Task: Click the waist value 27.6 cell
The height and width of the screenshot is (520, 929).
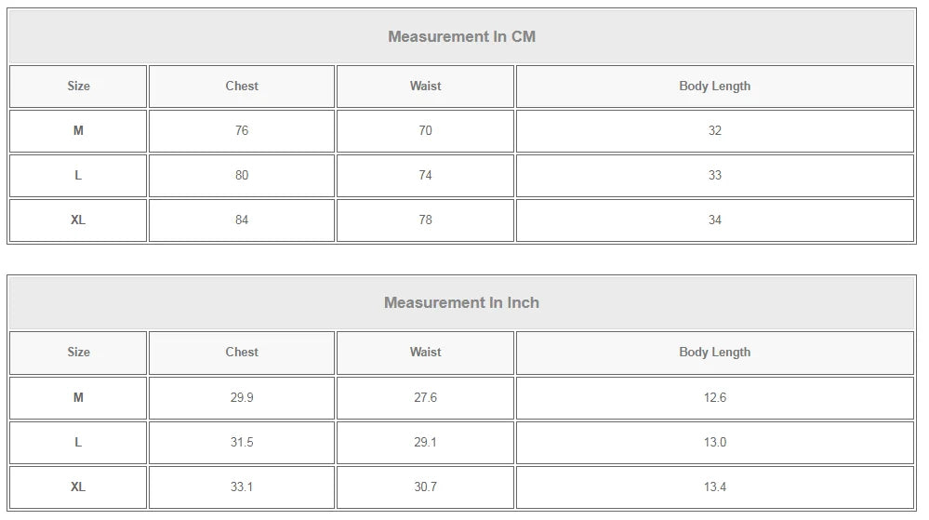Action: (x=425, y=398)
